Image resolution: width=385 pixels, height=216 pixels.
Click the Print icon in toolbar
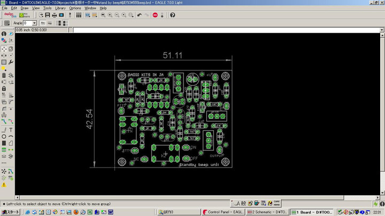click(55, 15)
